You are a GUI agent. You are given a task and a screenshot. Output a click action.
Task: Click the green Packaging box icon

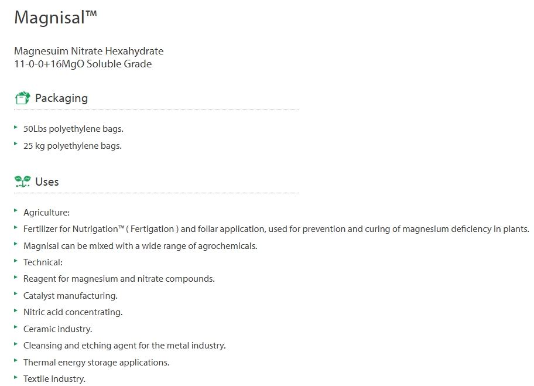(x=22, y=98)
